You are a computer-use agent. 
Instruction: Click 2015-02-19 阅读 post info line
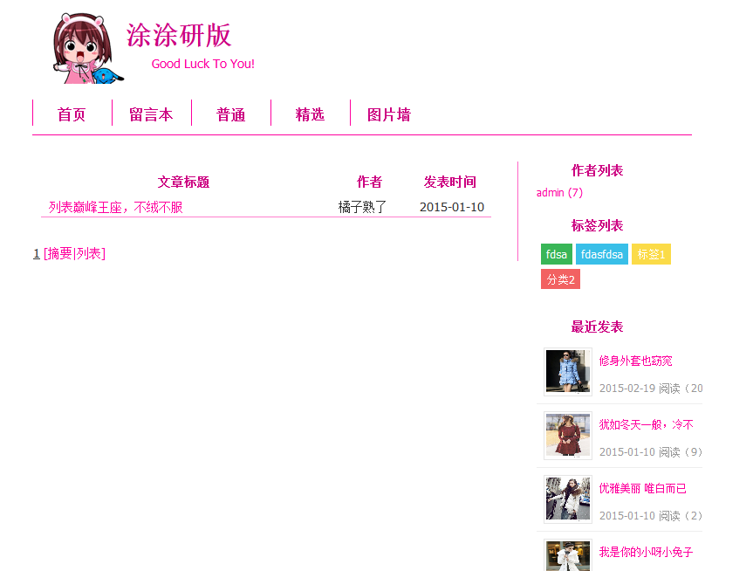click(651, 389)
